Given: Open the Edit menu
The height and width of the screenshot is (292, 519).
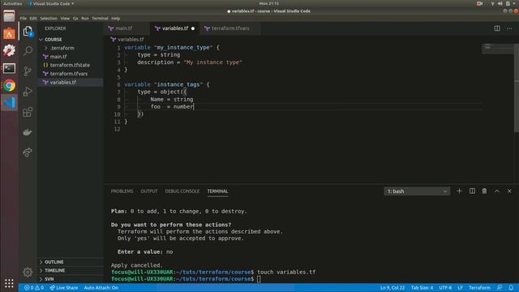Looking at the screenshot, I should click(x=33, y=18).
